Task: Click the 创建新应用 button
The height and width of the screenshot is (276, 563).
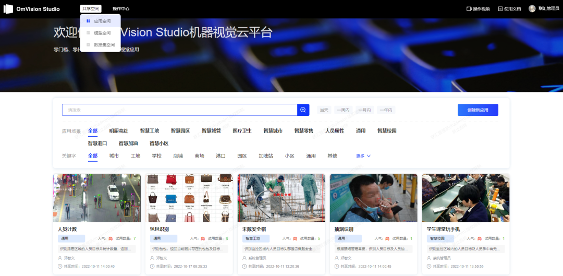Action: pyautogui.click(x=478, y=110)
